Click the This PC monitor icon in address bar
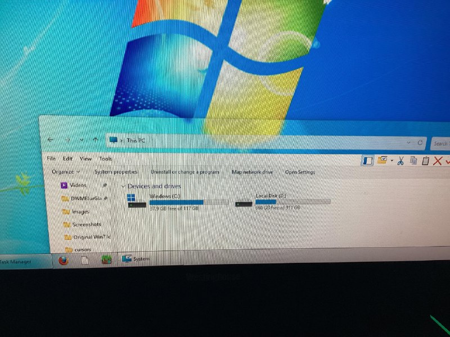Image resolution: width=450 pixels, height=337 pixels. tap(114, 140)
